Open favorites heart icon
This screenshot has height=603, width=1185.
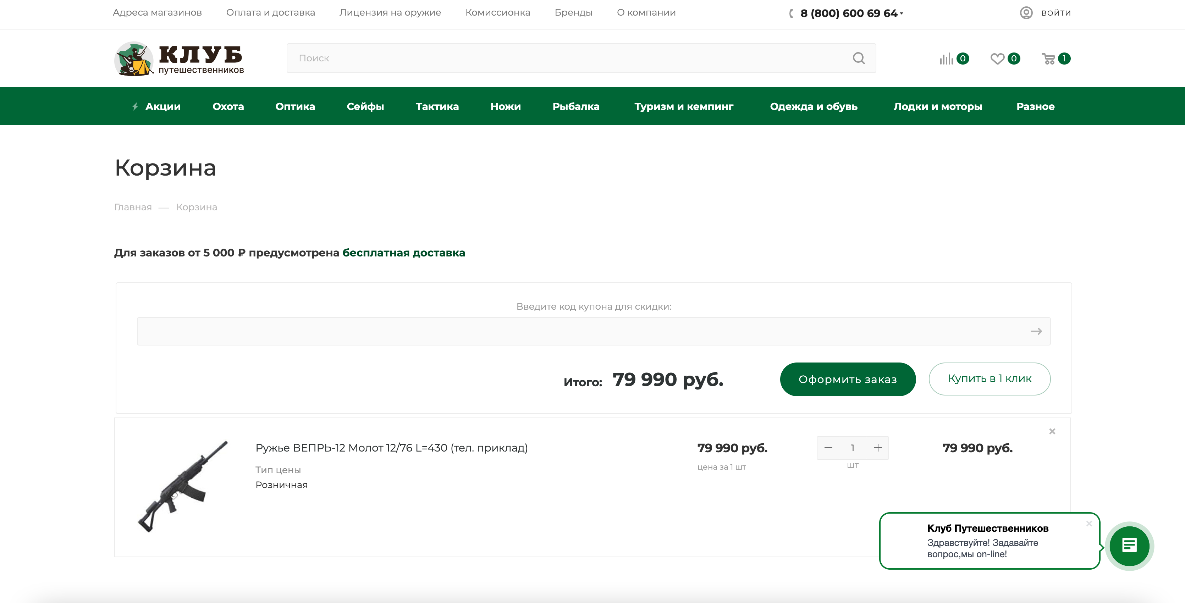997,59
